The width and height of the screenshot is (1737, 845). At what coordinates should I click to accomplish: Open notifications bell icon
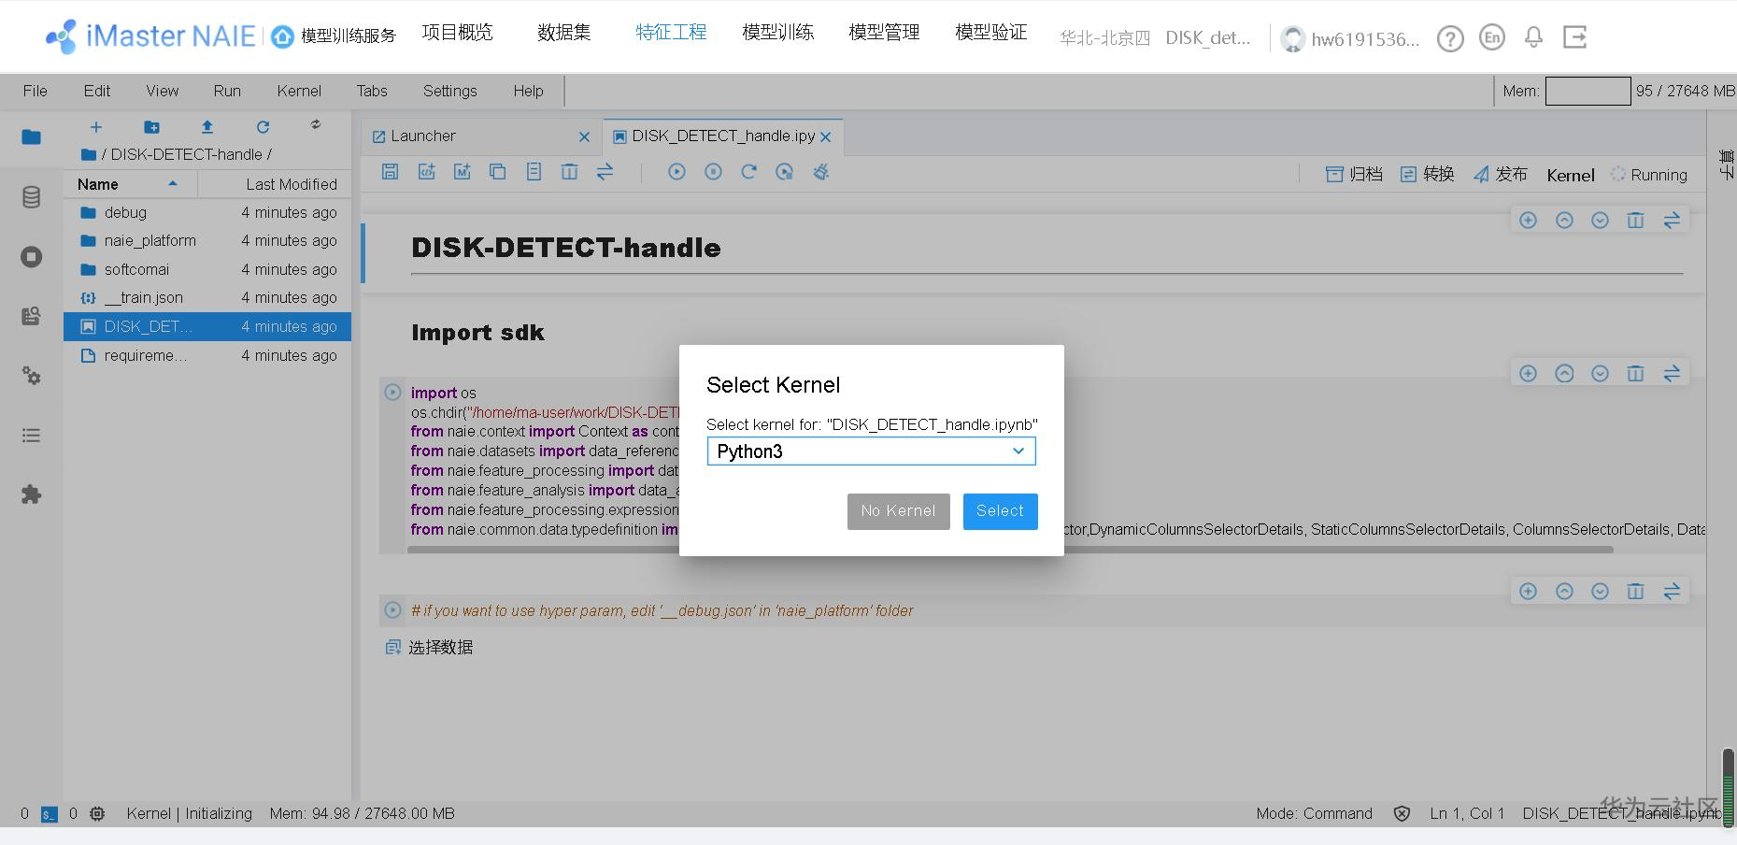coord(1533,37)
